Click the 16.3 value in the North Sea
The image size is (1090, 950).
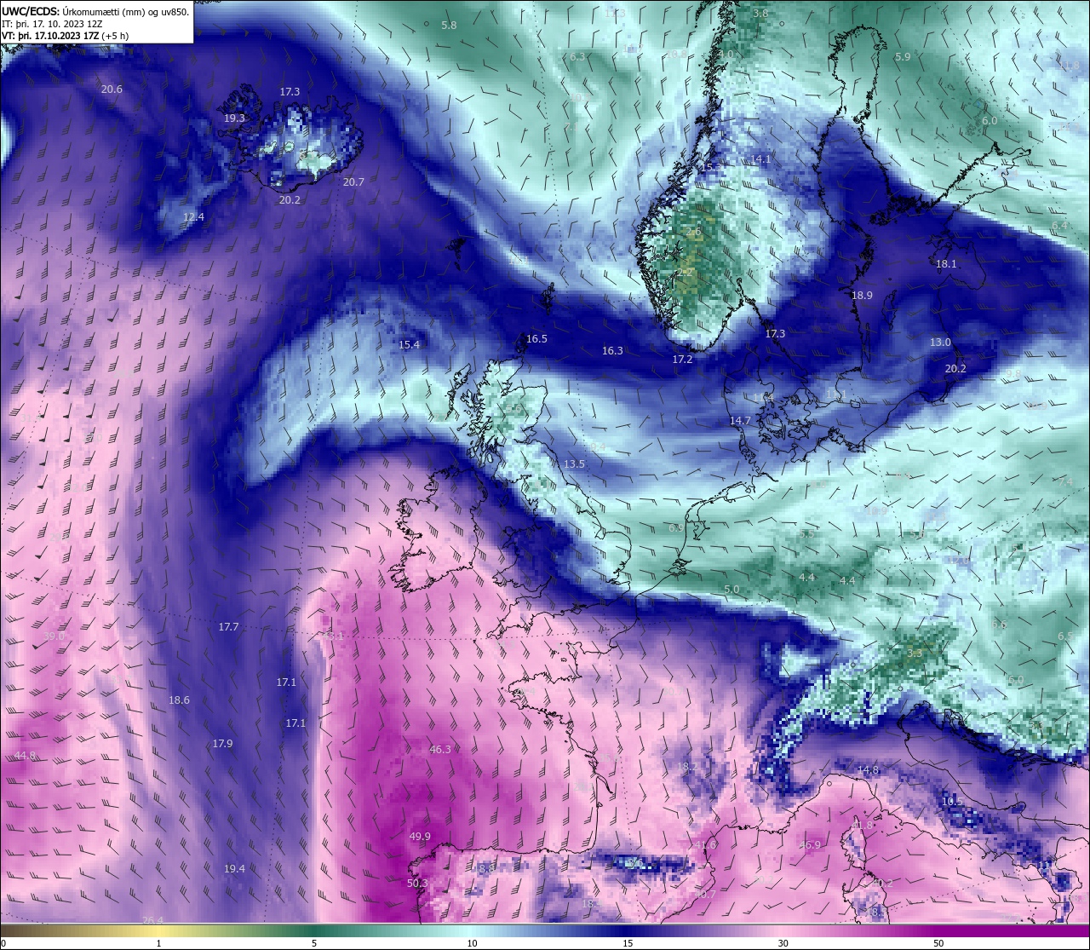coord(612,351)
